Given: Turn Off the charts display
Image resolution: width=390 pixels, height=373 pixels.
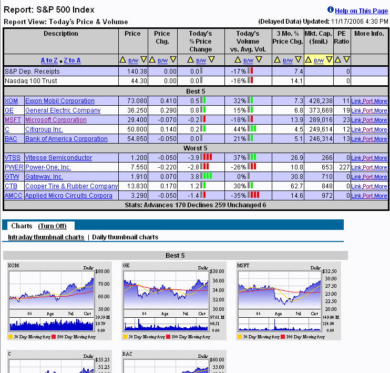Looking at the screenshot, I should (x=53, y=226).
